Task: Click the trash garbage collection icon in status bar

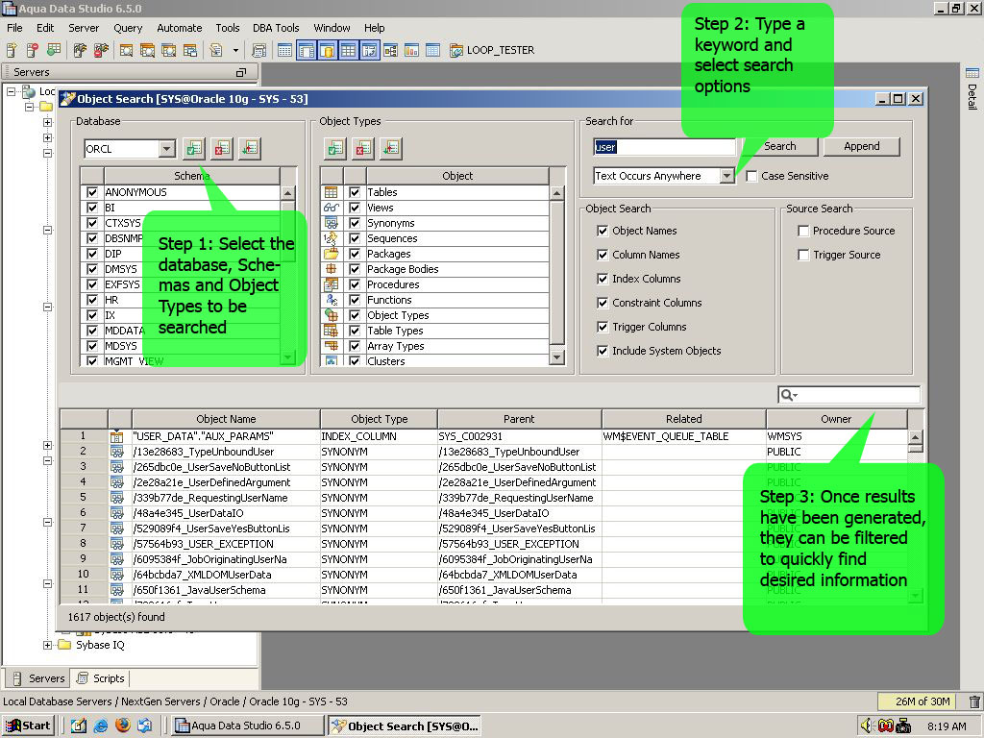Action: [x=974, y=701]
